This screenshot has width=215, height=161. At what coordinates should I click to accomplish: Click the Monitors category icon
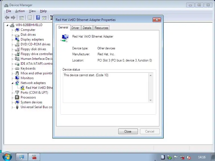[17, 78]
